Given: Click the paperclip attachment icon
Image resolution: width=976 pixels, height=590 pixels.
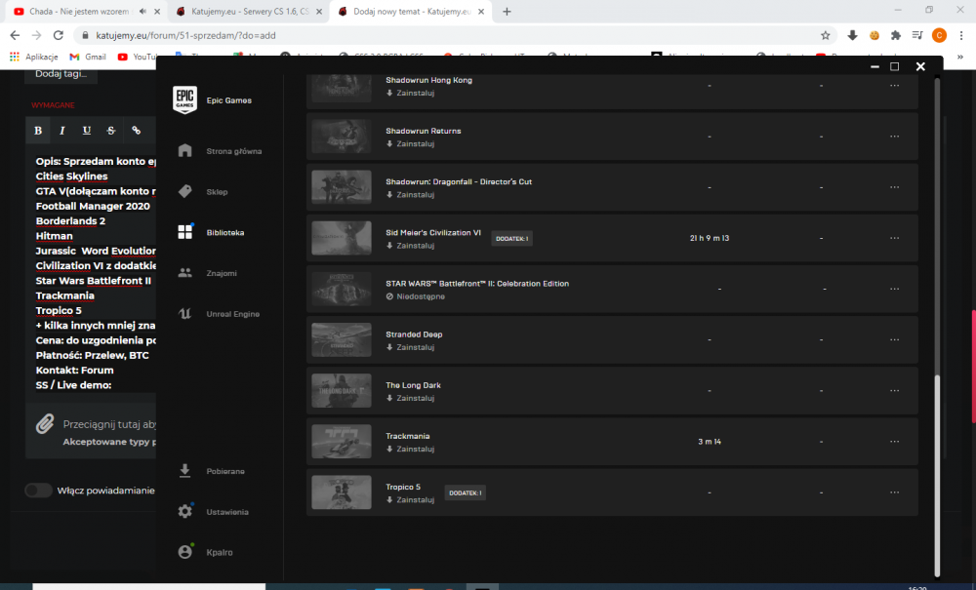Looking at the screenshot, I should pyautogui.click(x=45, y=424).
